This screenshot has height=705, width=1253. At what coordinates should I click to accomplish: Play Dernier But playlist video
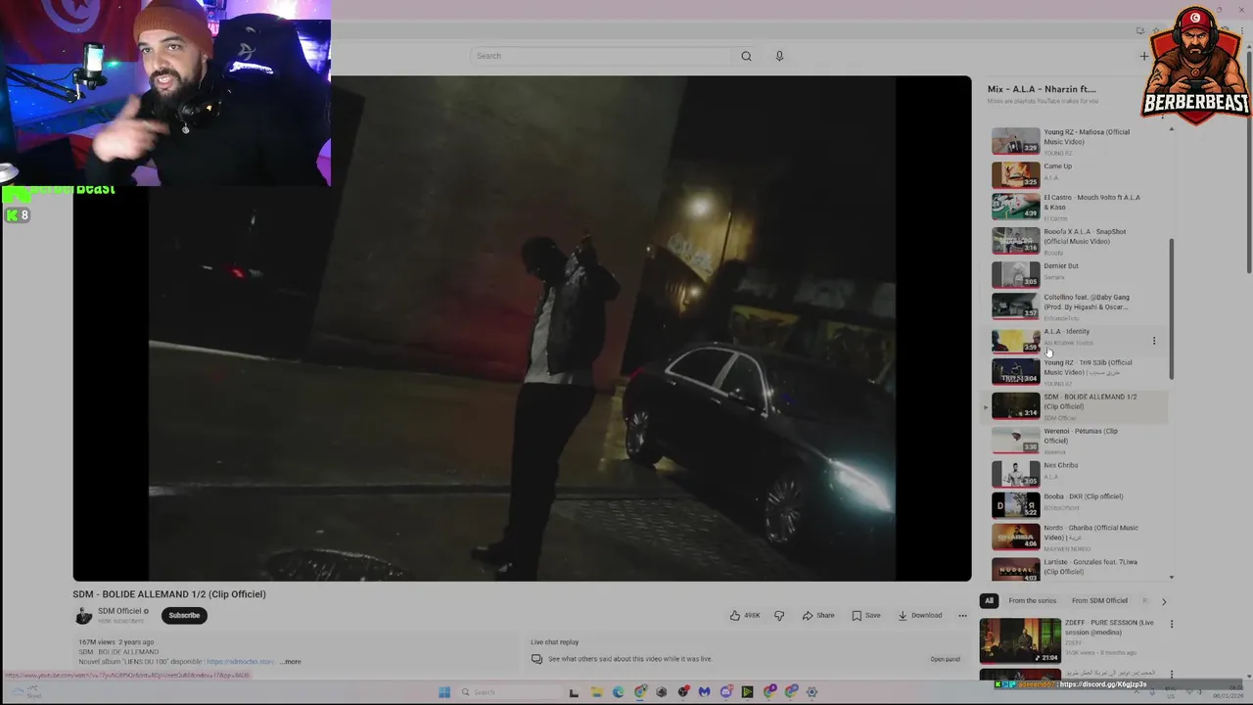tap(1077, 274)
